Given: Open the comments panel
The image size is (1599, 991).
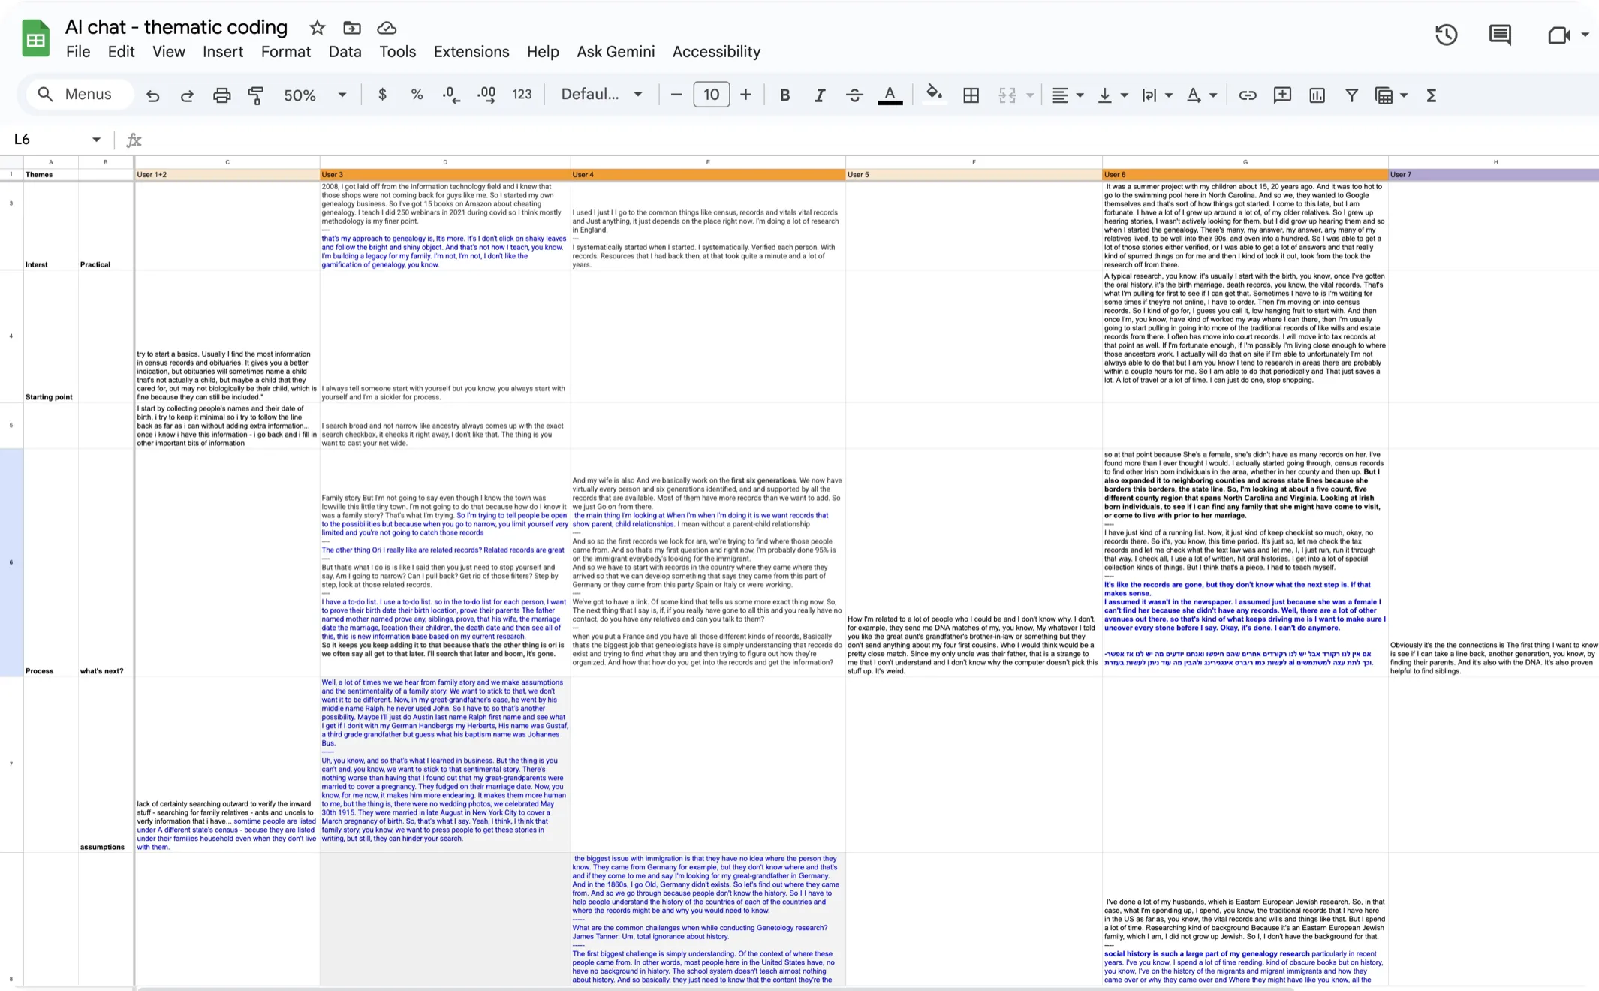Looking at the screenshot, I should coord(1500,35).
